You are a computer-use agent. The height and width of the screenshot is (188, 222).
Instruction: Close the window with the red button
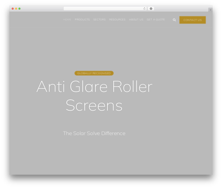13,9
